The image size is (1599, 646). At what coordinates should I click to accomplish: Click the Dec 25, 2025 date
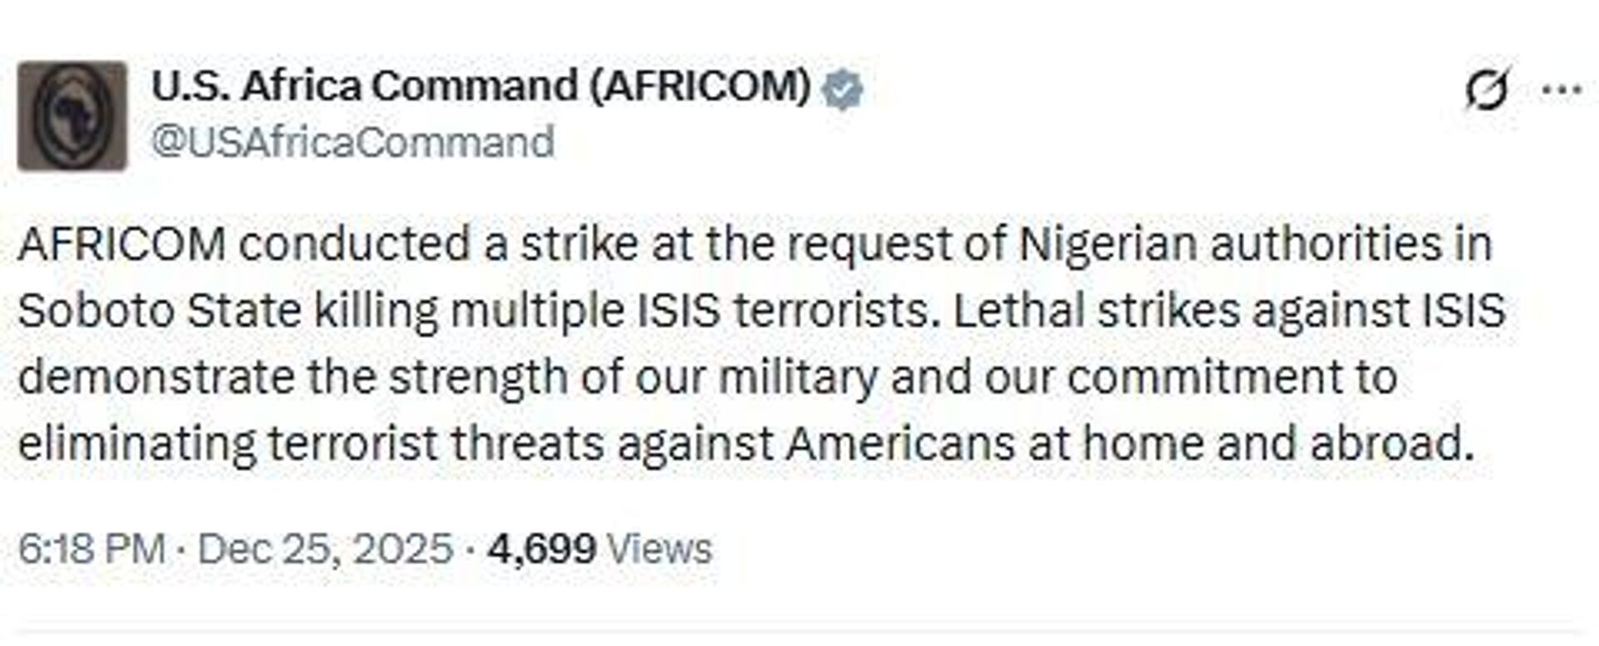click(326, 549)
